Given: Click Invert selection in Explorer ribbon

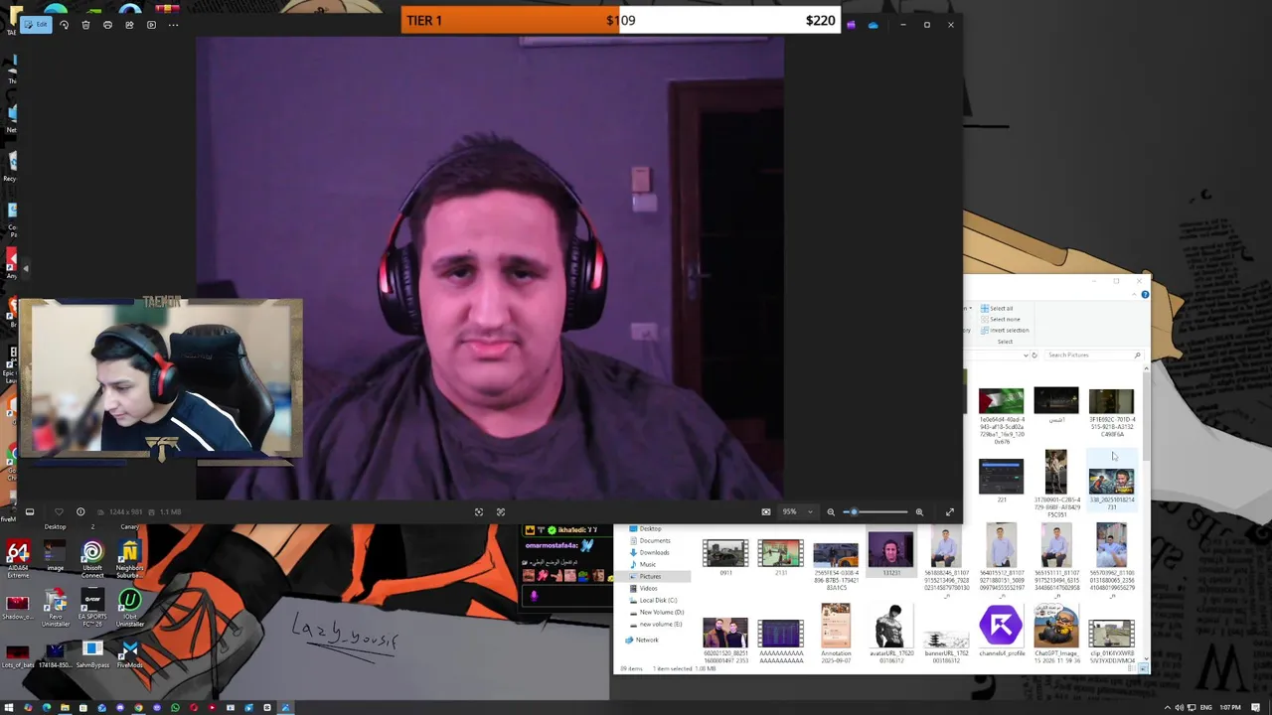Looking at the screenshot, I should (1005, 330).
